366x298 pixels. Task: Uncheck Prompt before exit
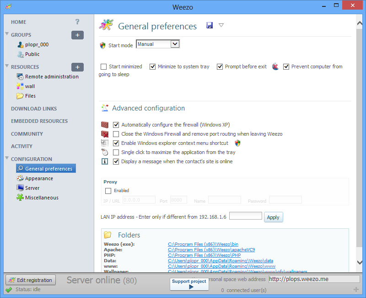coord(220,66)
